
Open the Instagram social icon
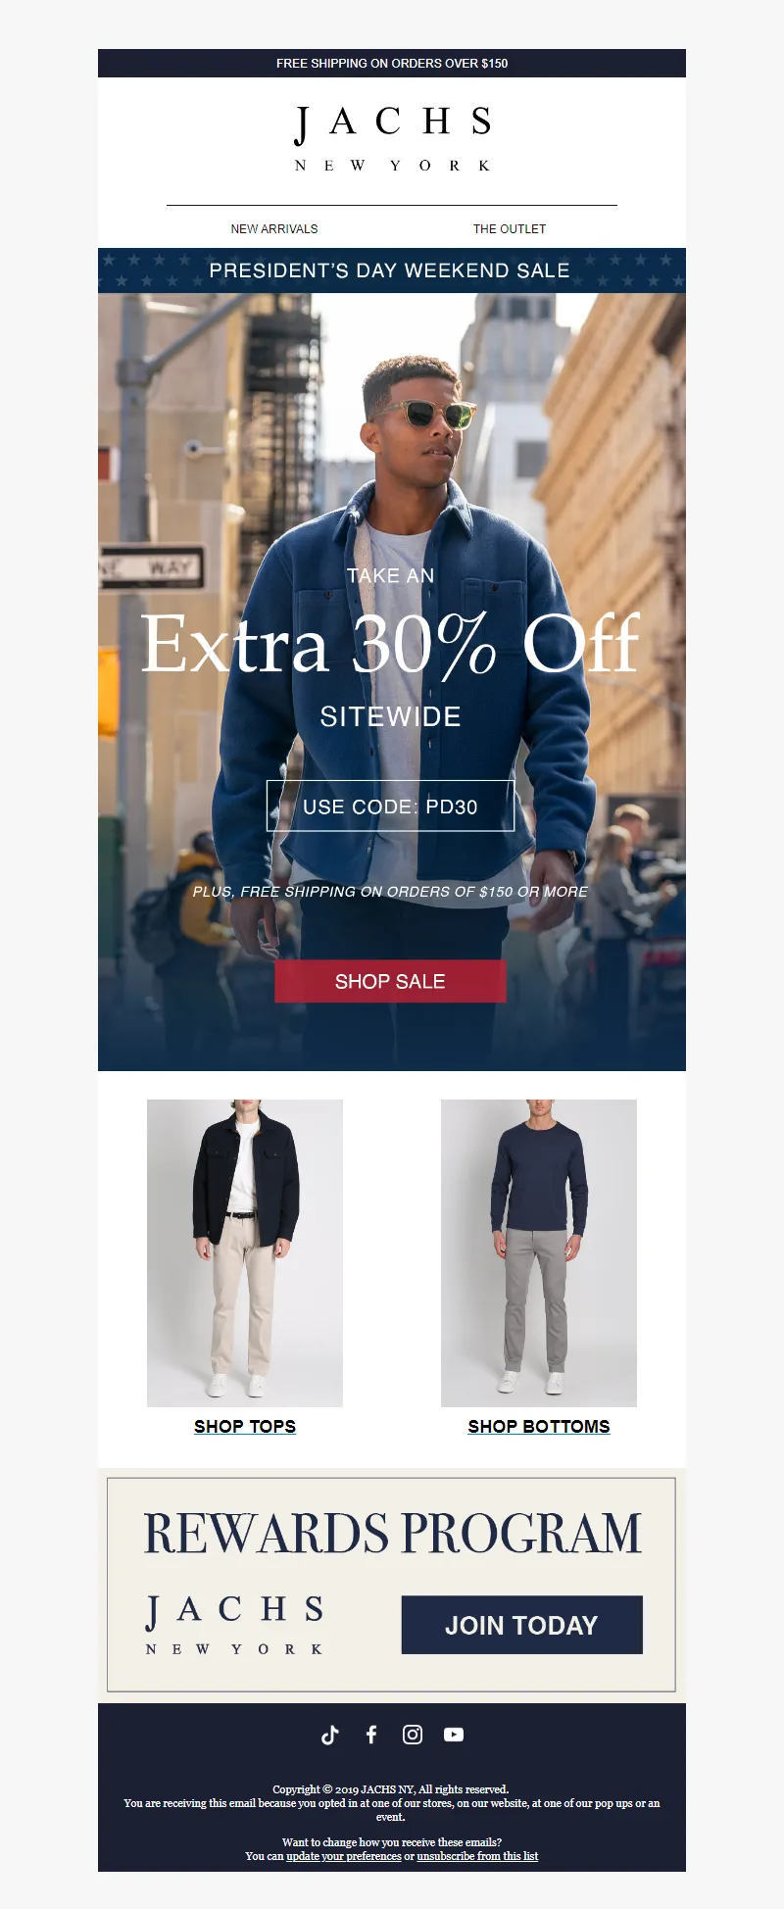coord(413,1735)
